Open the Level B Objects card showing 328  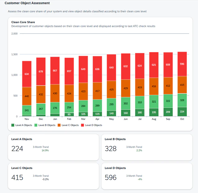click(x=147, y=147)
